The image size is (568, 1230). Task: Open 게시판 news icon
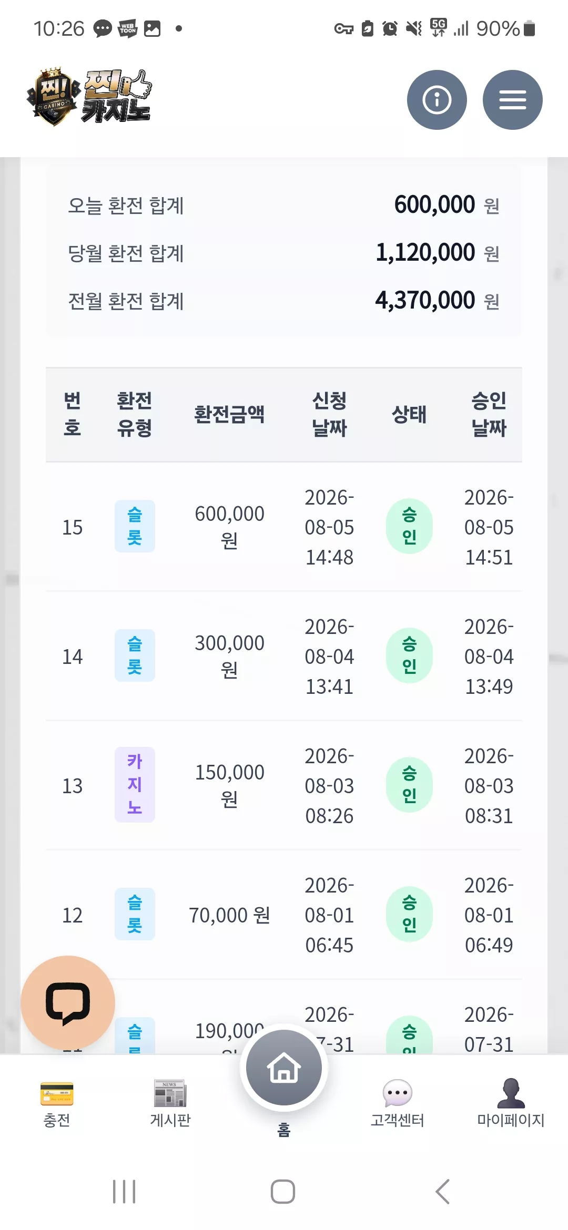point(170,1093)
